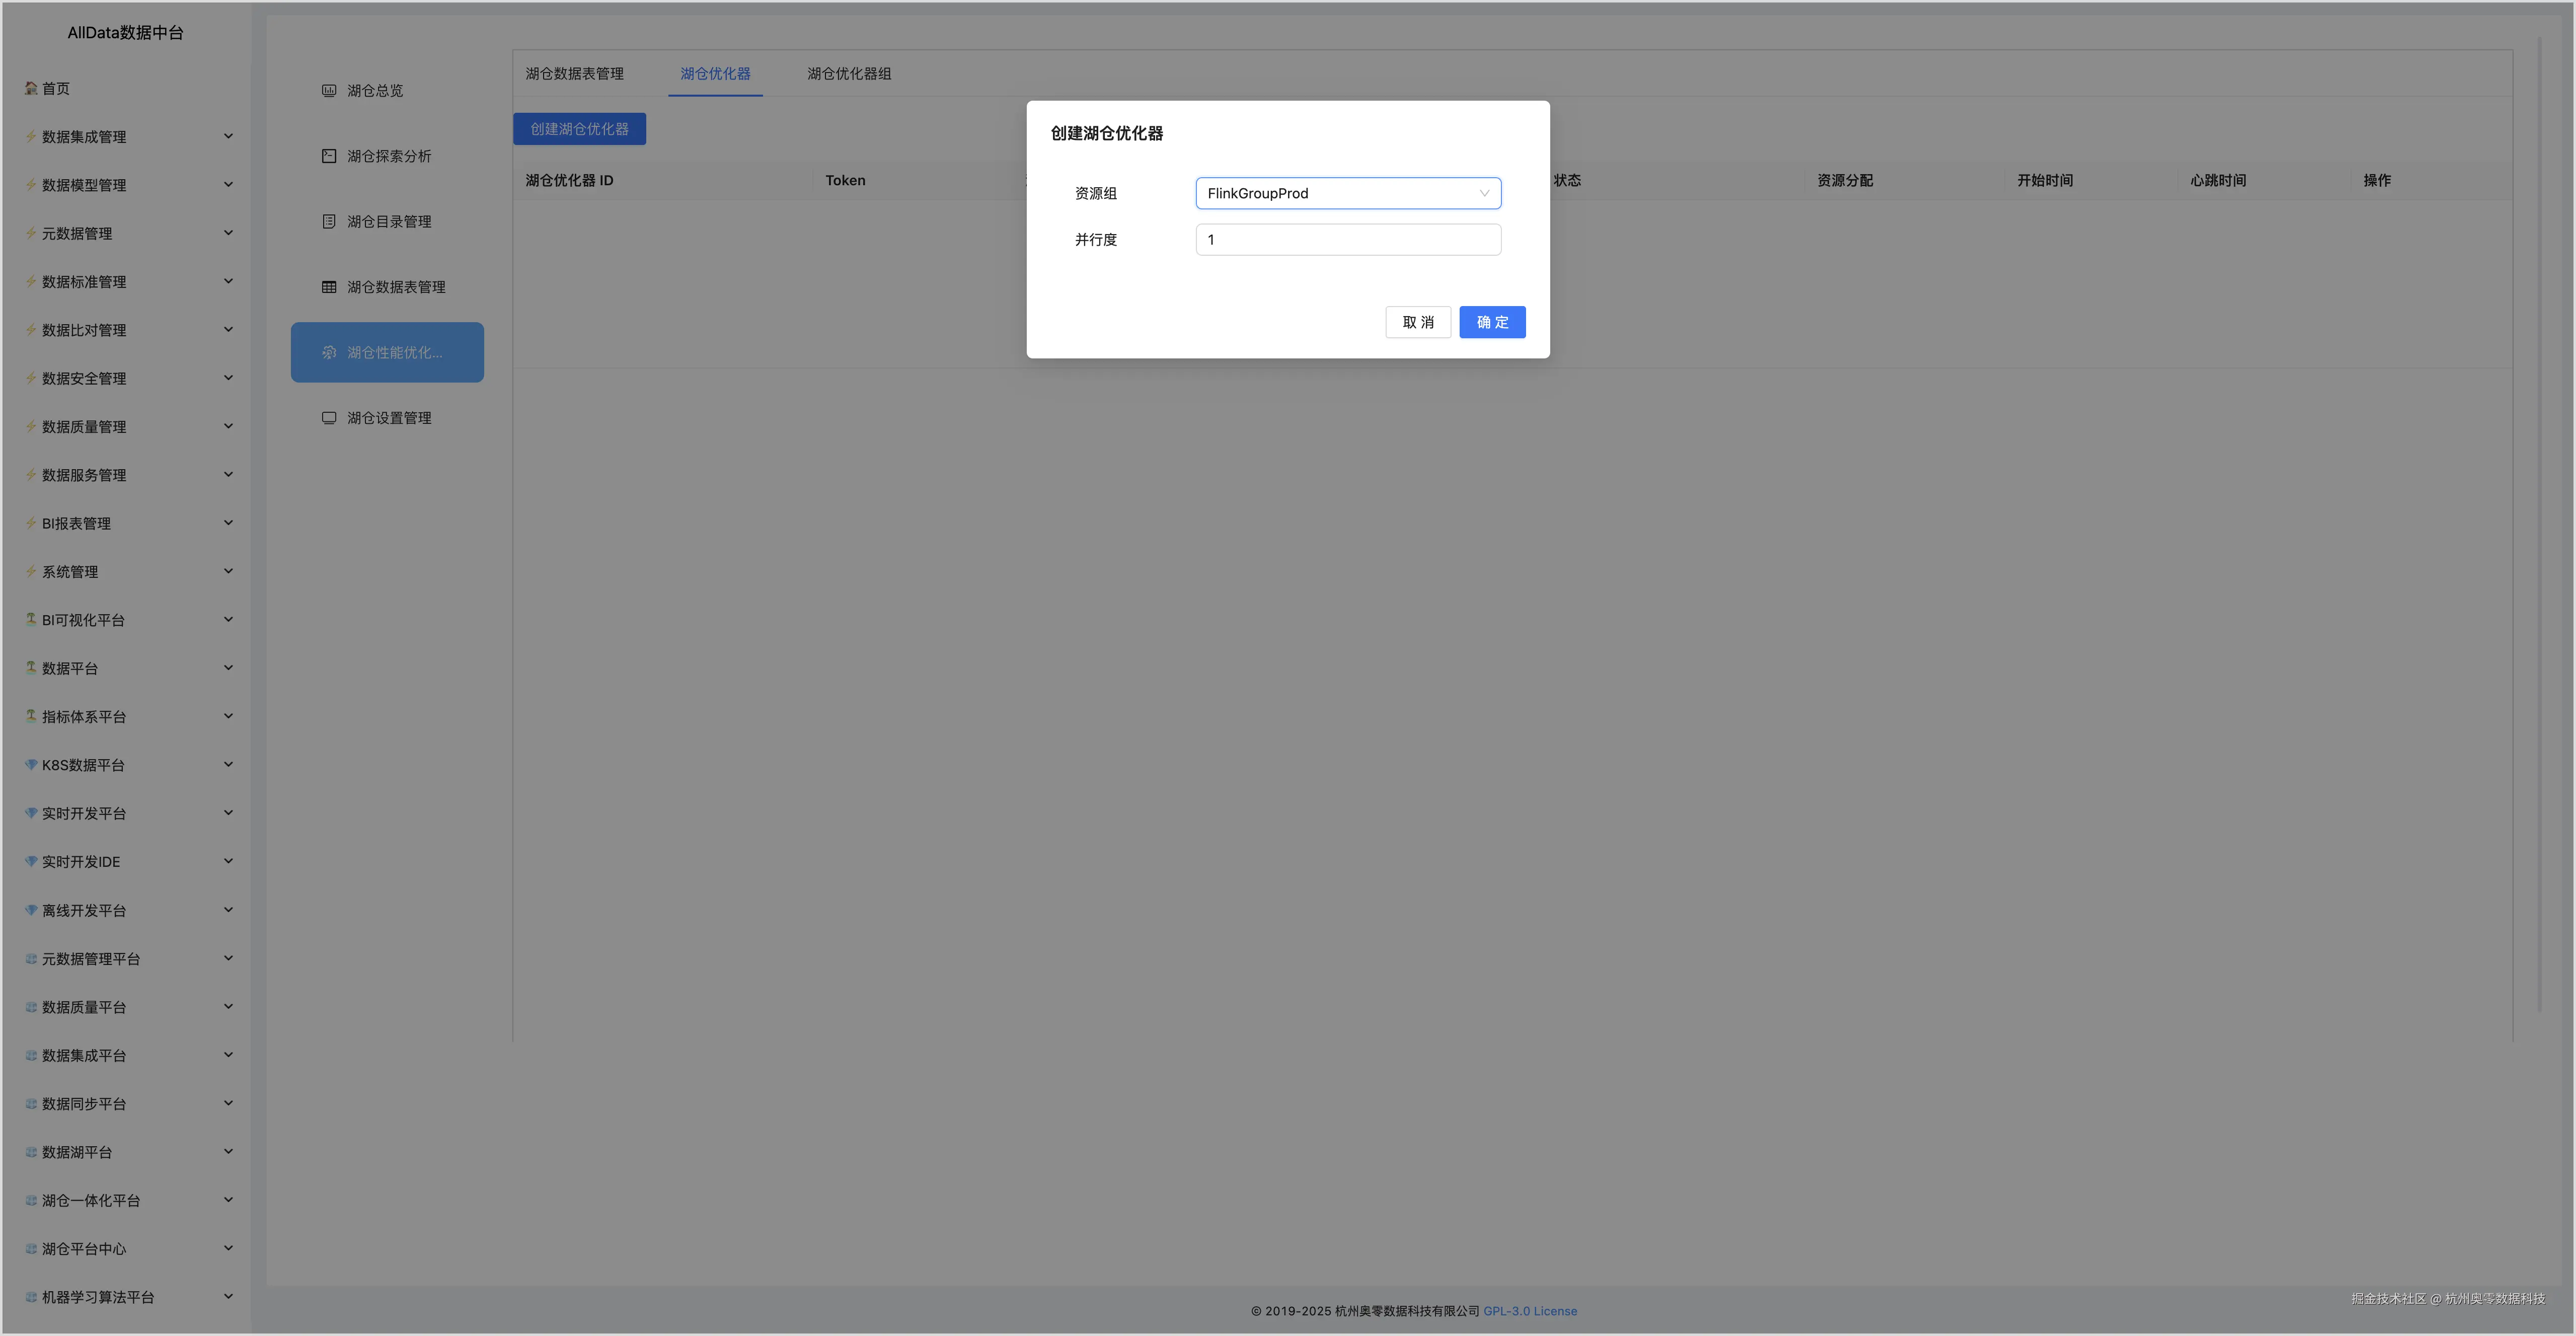Click the 湖仓设置管理 monitor icon

(x=329, y=418)
